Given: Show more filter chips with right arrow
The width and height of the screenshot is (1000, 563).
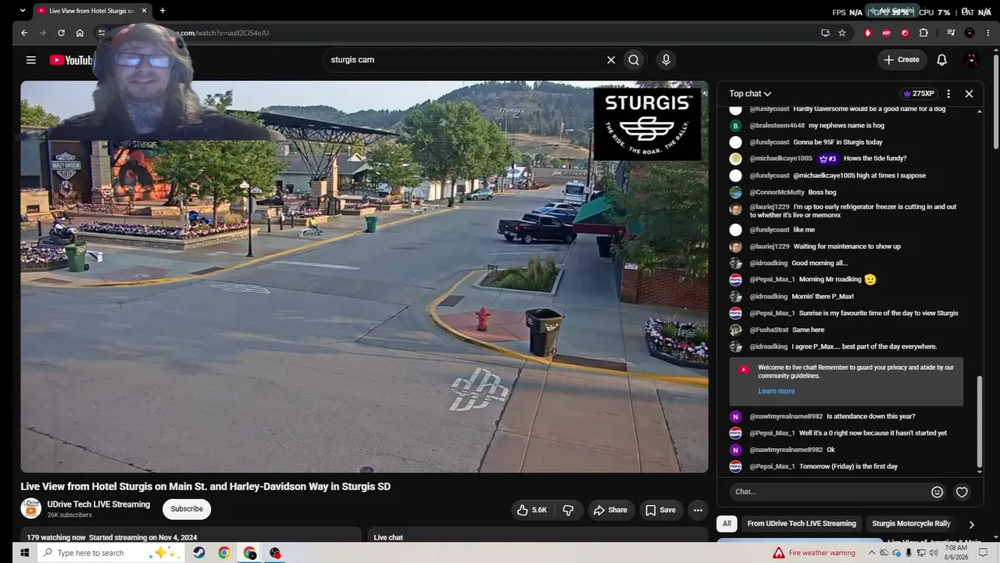Looking at the screenshot, I should click(971, 525).
